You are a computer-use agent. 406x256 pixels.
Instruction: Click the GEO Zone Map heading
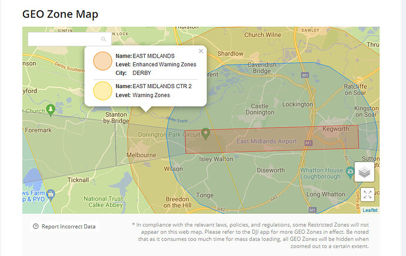(61, 14)
